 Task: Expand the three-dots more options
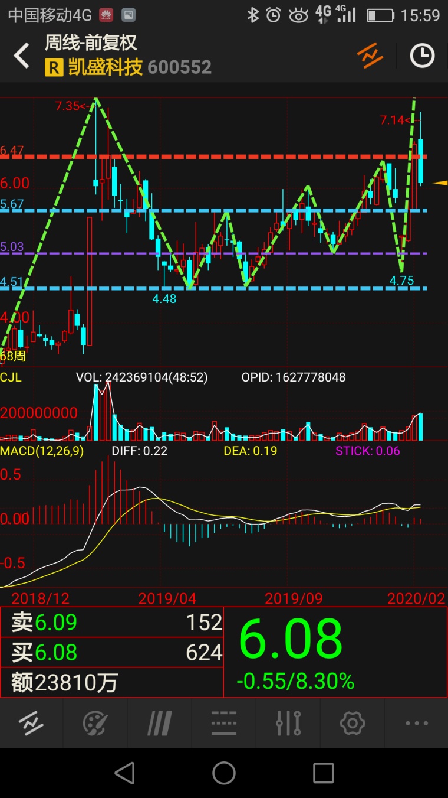point(417,723)
